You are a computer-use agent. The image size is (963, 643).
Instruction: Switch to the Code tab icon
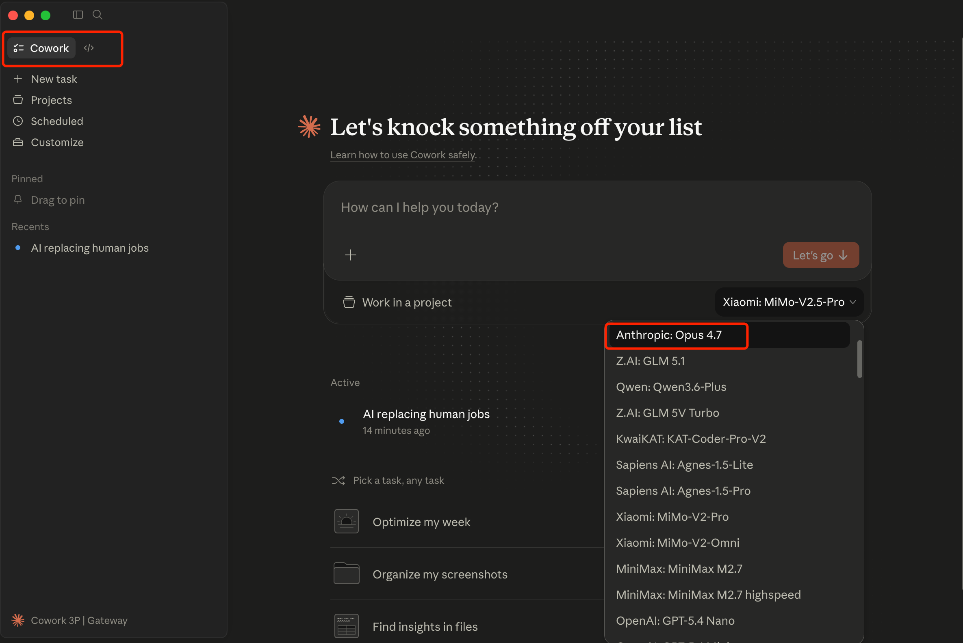[89, 48]
